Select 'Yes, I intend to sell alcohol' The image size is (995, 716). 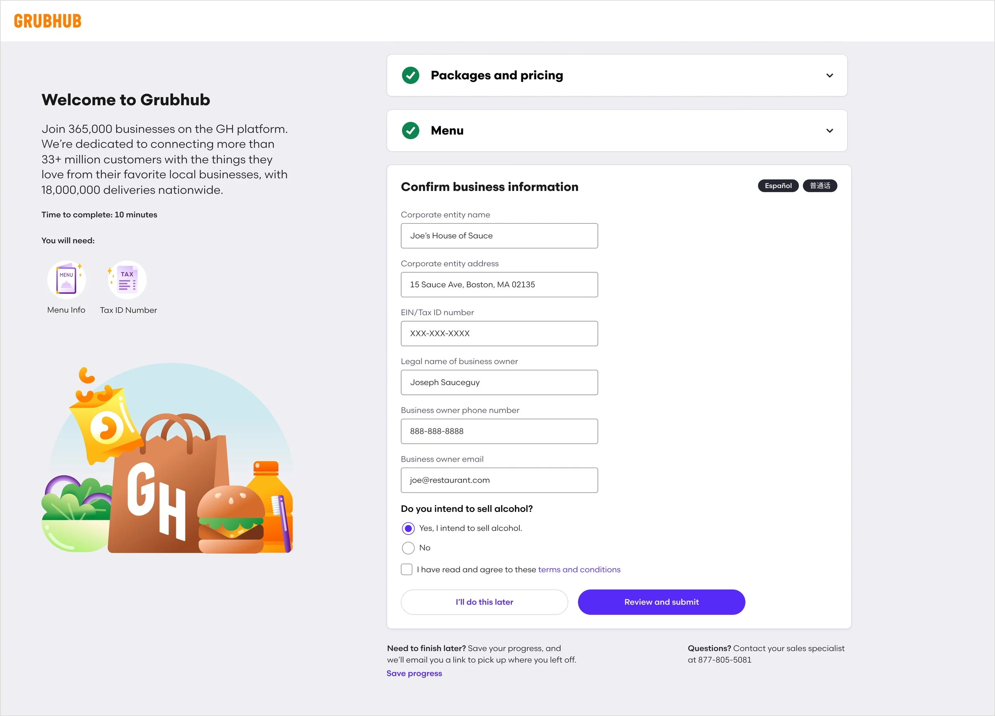[x=408, y=529]
